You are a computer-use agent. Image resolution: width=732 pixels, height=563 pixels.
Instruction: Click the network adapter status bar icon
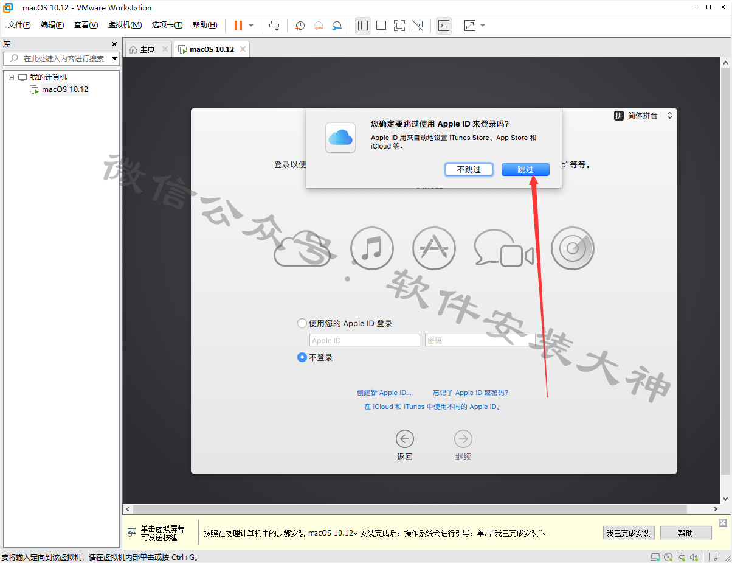(682, 557)
